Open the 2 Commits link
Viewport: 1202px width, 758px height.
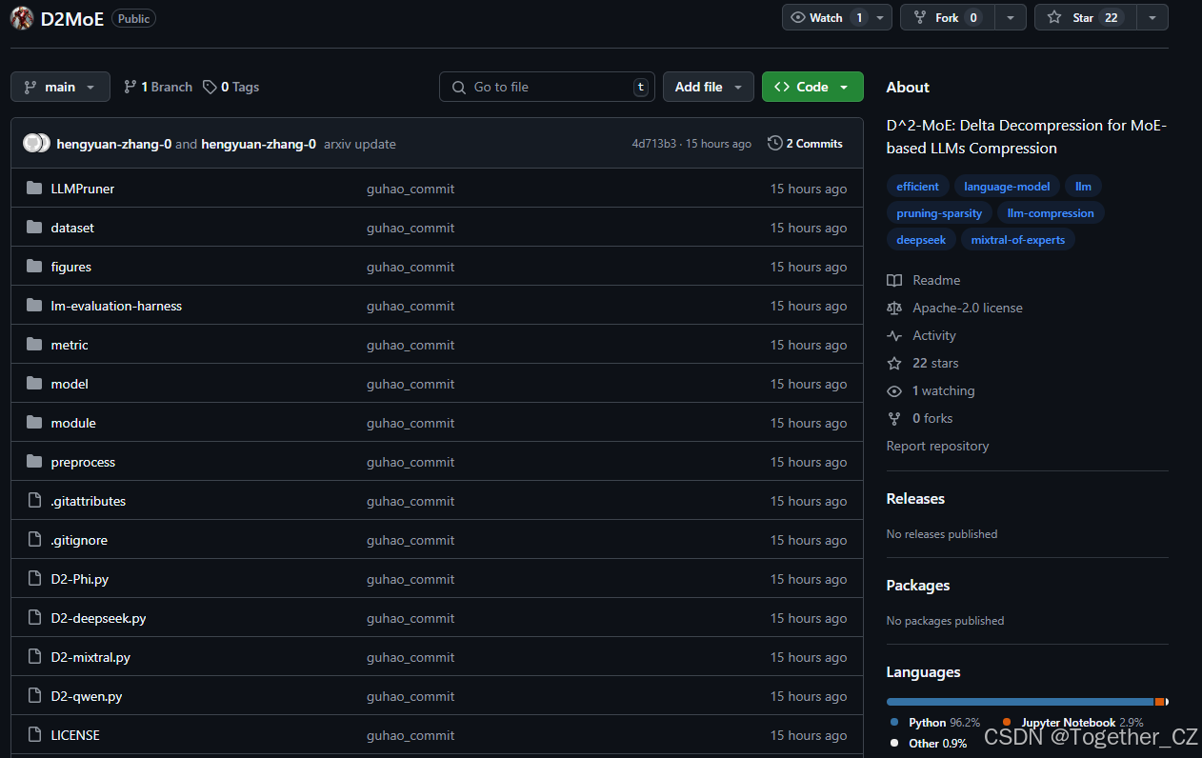click(806, 144)
